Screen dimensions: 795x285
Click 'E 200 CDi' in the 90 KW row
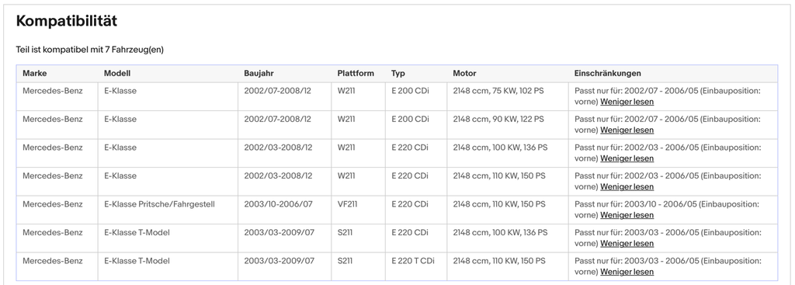(x=410, y=119)
